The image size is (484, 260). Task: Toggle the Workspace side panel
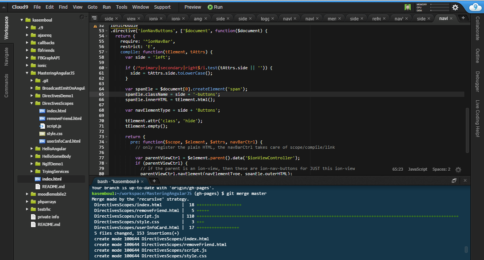pos(6,28)
